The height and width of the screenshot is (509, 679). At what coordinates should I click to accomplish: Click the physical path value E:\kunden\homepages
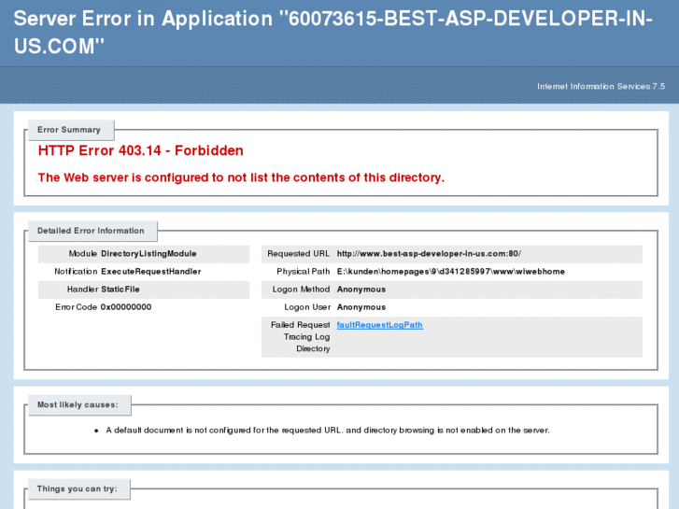pyautogui.click(x=450, y=272)
